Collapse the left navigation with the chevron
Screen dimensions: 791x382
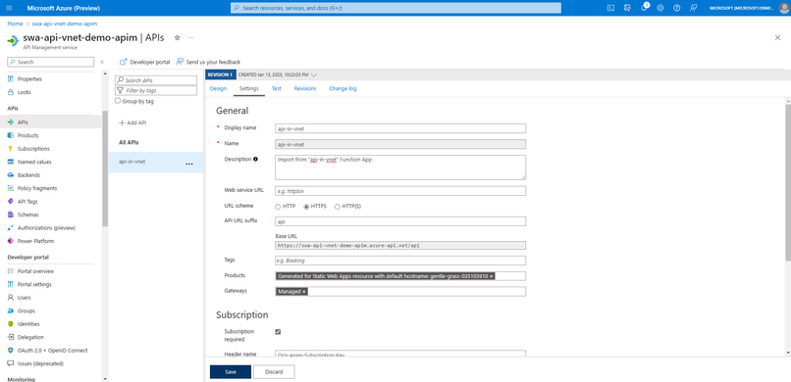pyautogui.click(x=102, y=62)
